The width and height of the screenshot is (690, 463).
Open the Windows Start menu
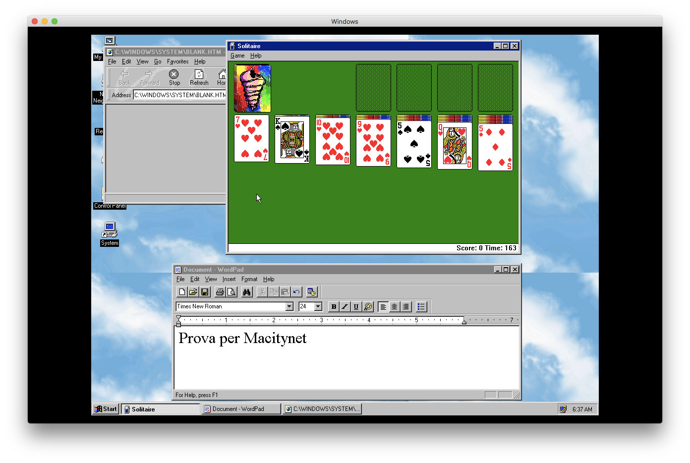[x=106, y=409]
